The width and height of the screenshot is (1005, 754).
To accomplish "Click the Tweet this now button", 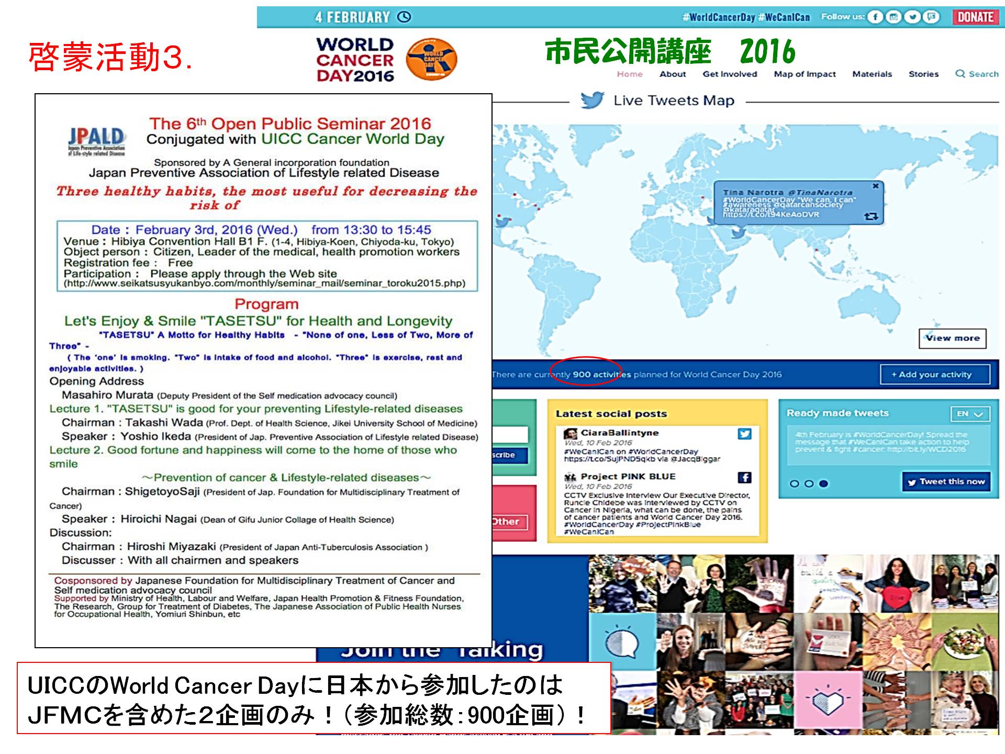I will (x=946, y=482).
